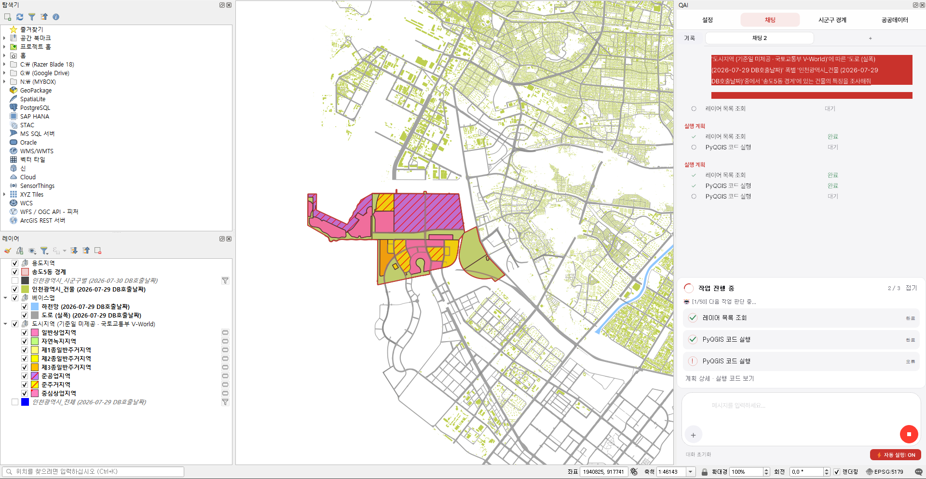The image size is (926, 479).
Task: Collapse the 도시지역 layer tree
Action: [x=5, y=324]
